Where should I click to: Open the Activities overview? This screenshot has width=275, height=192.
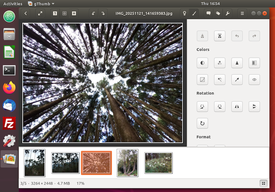13,4
